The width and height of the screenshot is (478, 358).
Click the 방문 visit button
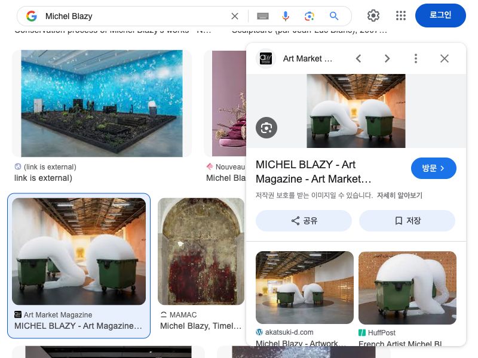[x=433, y=168]
